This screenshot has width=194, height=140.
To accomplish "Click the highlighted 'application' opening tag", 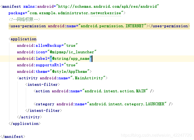I will pyautogui.click(x=23, y=39).
